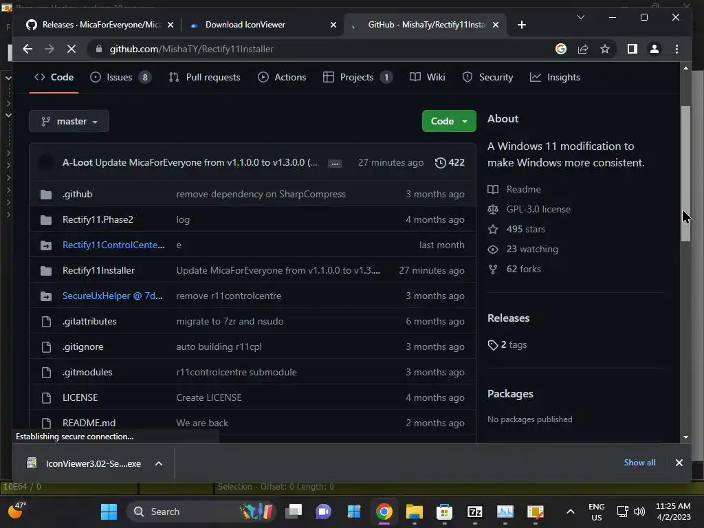This screenshot has height=528, width=704.
Task: Open the LICENSE file
Action: pyautogui.click(x=80, y=397)
